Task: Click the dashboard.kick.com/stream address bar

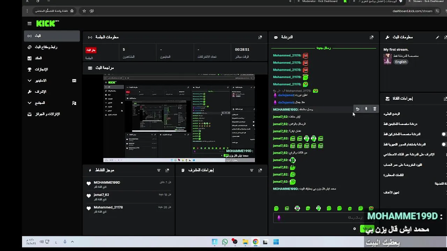Action: point(412,11)
